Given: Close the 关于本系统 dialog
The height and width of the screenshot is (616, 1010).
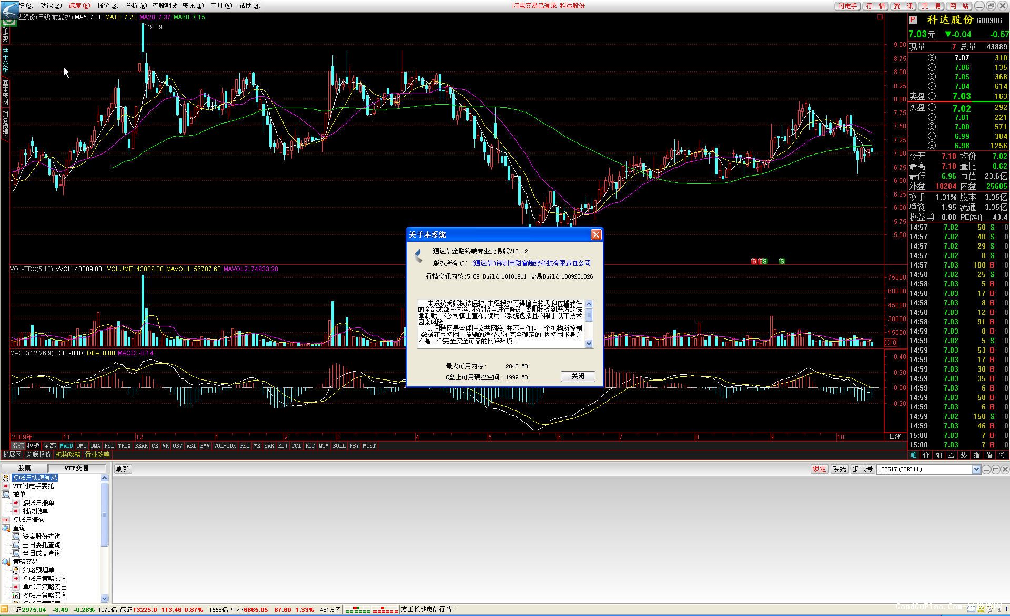Looking at the screenshot, I should pos(595,235).
